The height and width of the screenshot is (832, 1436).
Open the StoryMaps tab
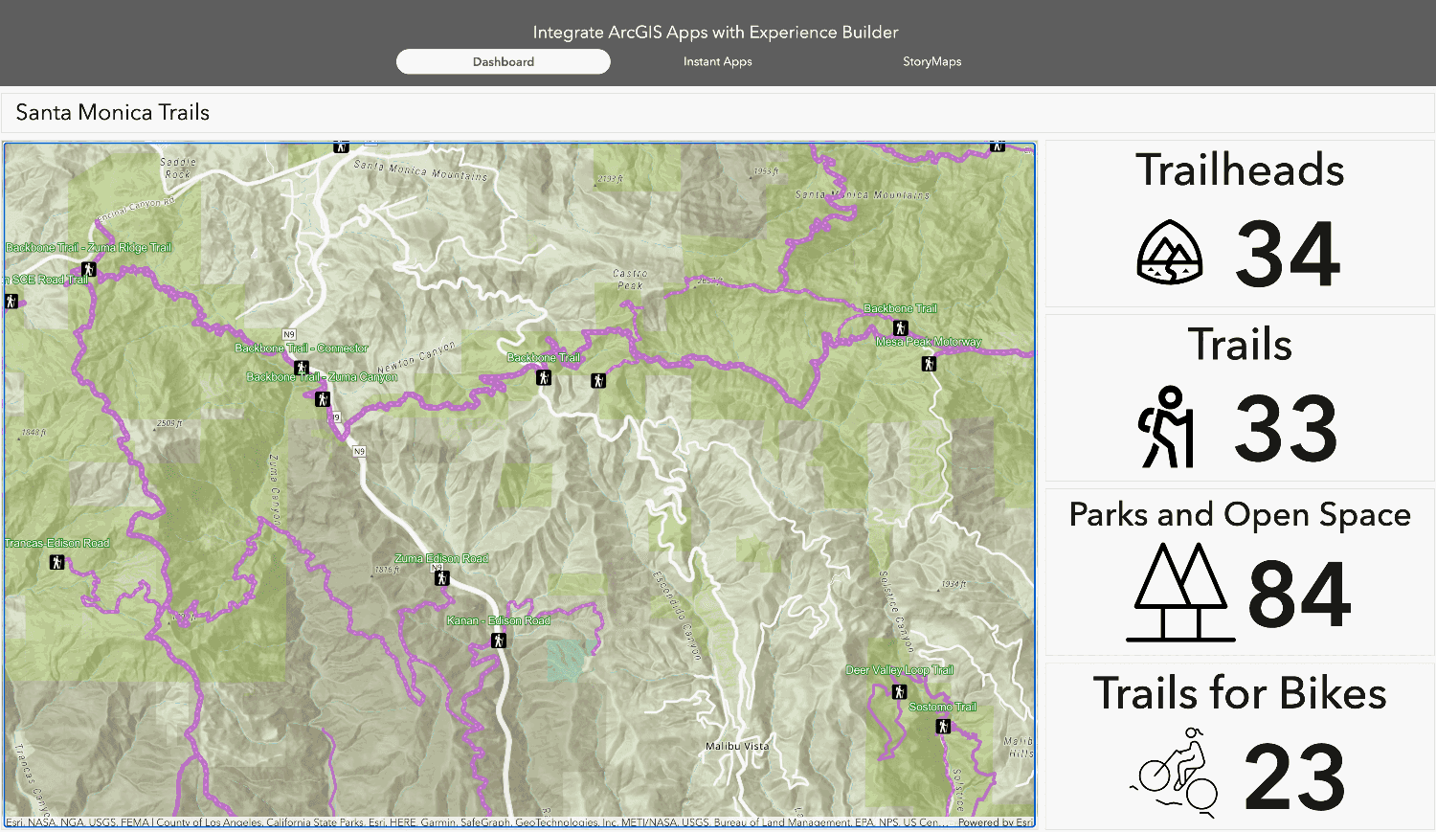click(931, 61)
